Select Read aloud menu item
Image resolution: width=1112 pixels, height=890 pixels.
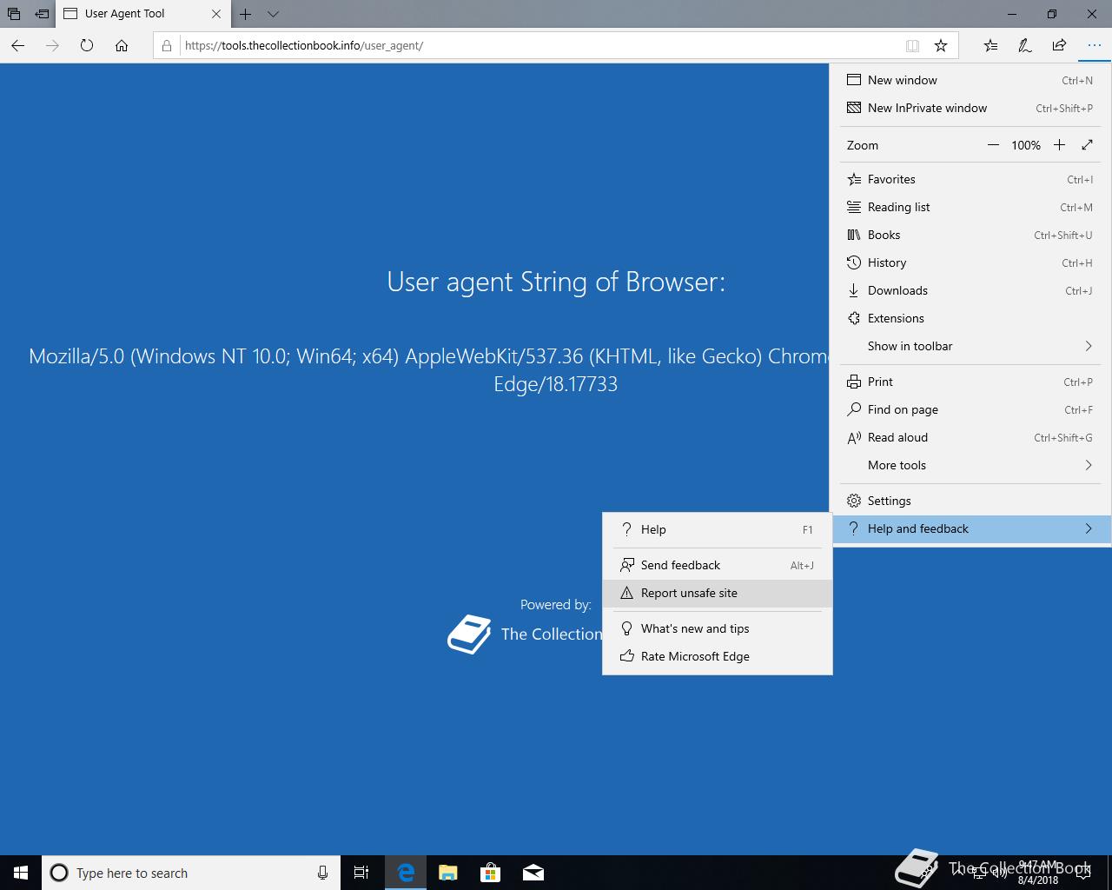(x=970, y=437)
